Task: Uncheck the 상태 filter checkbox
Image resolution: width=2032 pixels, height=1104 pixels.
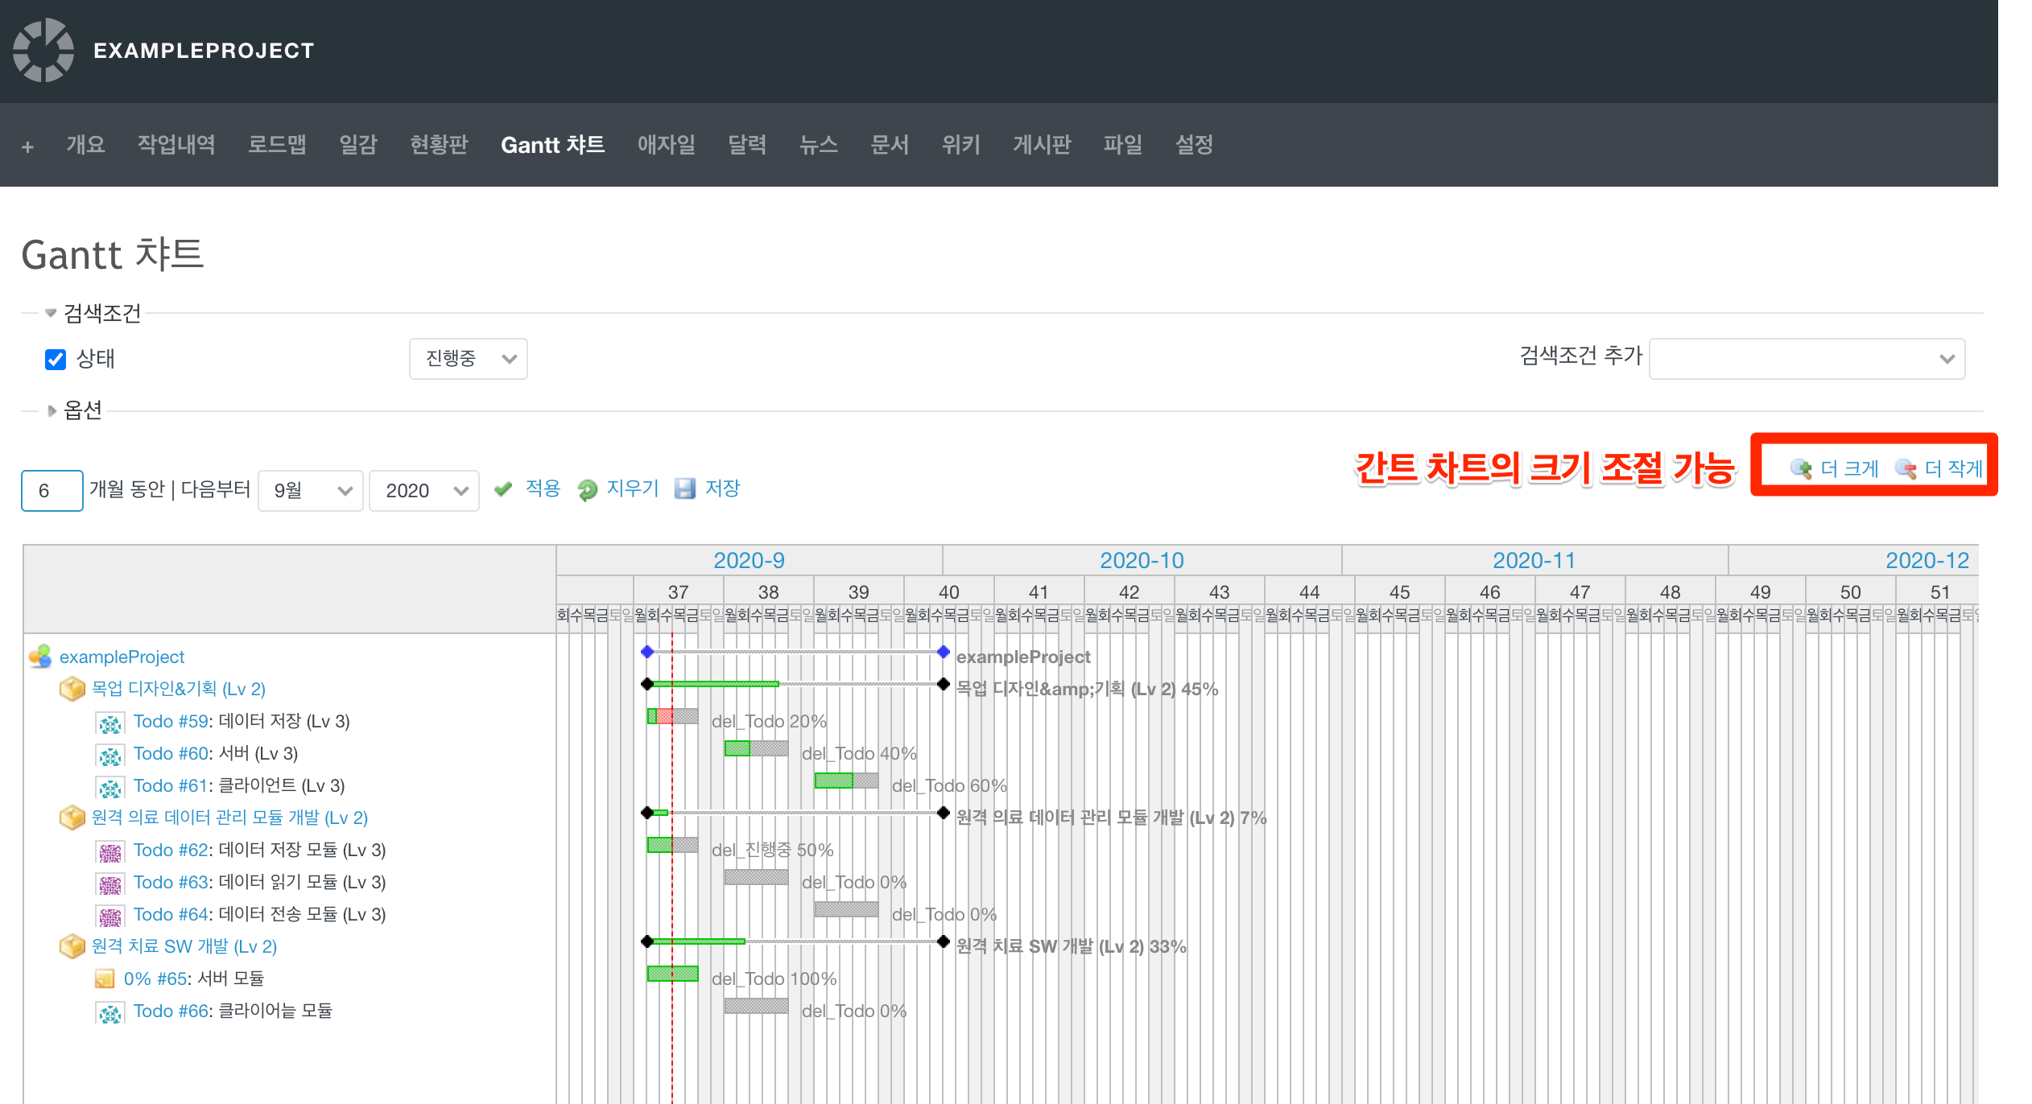Action: click(56, 359)
